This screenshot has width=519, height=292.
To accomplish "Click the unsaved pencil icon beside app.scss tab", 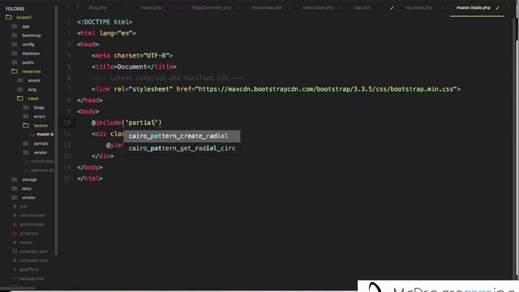I will (x=392, y=7).
